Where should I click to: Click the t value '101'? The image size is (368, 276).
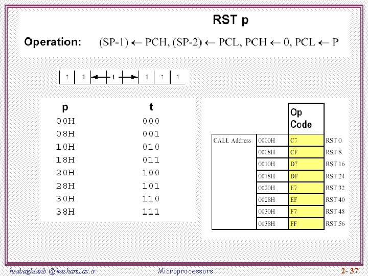click(x=151, y=186)
